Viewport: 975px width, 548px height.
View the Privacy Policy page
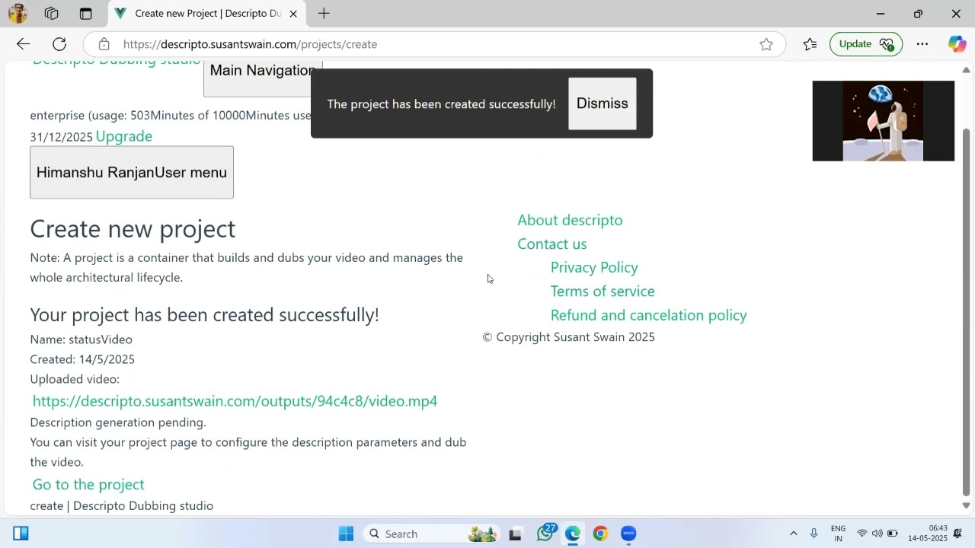point(594,267)
